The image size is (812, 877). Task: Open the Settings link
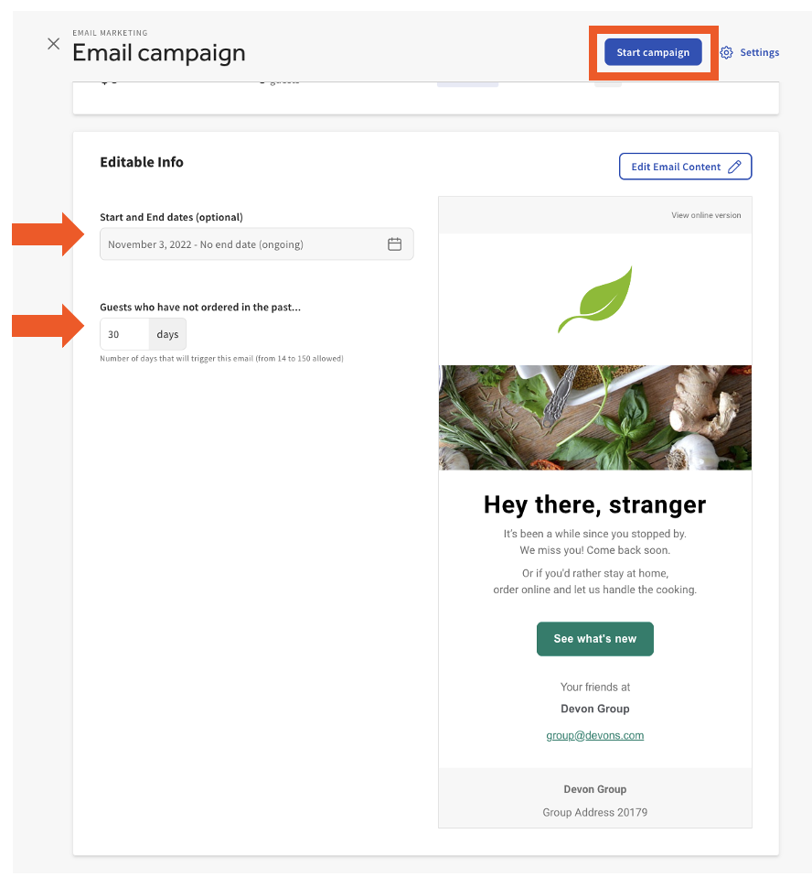pos(759,53)
